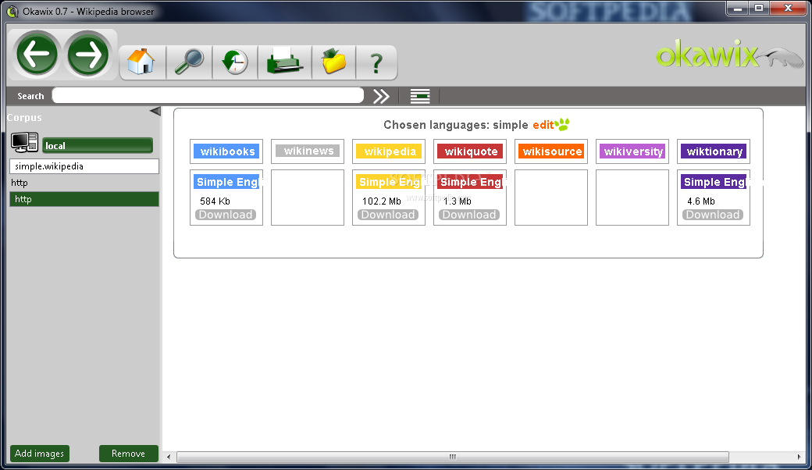Download the 102.2 Mb wikipedia corpus

tap(388, 215)
